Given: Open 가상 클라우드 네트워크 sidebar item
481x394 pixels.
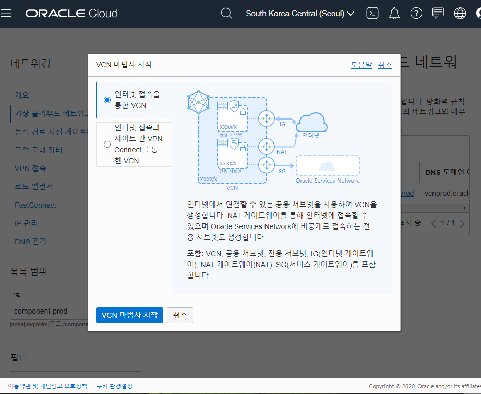Looking at the screenshot, I should click(51, 113).
